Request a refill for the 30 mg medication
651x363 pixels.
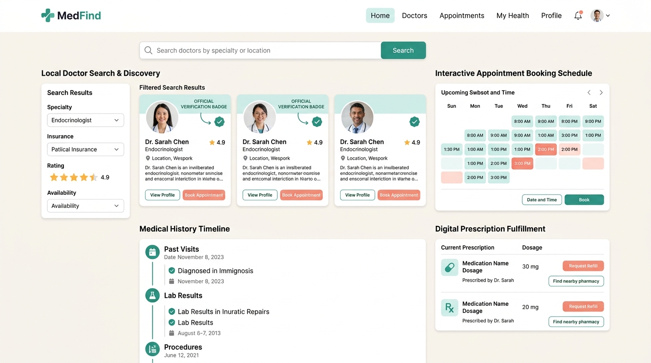(x=583, y=266)
